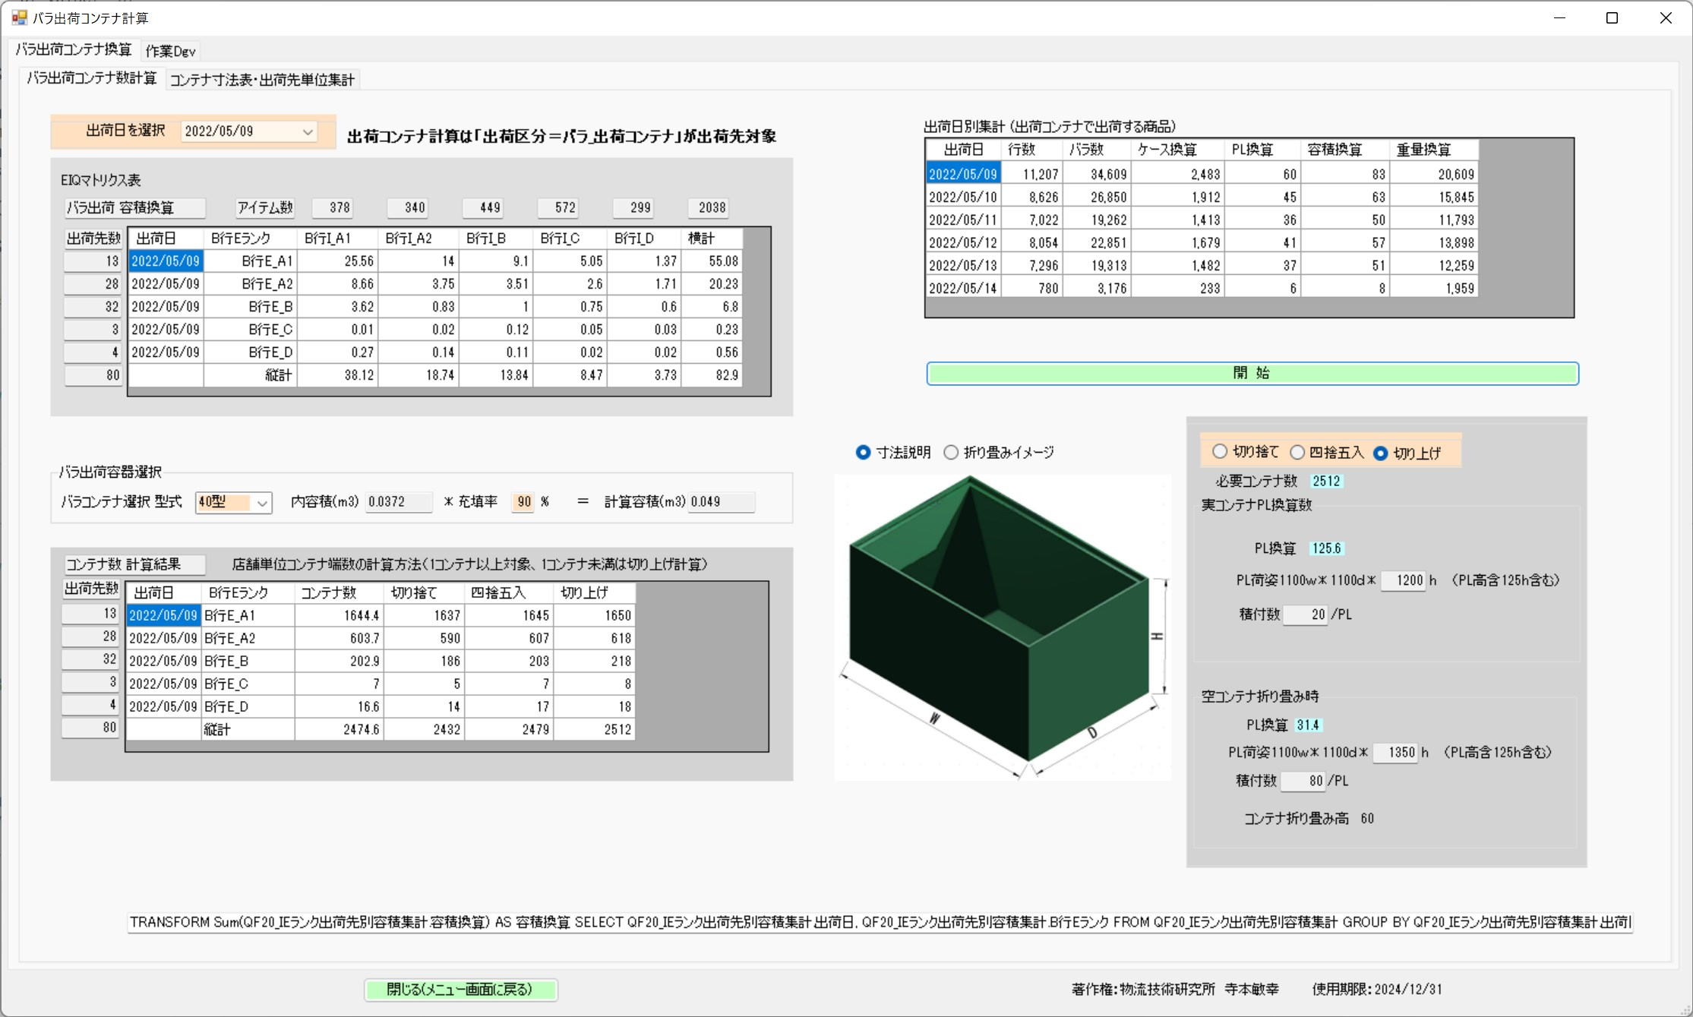Open the 出荷日を選択 date dropdown
The width and height of the screenshot is (1693, 1017).
[x=307, y=132]
